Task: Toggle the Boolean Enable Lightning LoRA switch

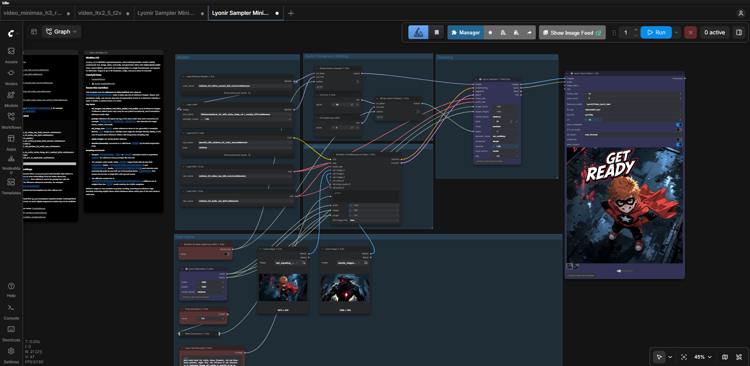Action: click(226, 254)
